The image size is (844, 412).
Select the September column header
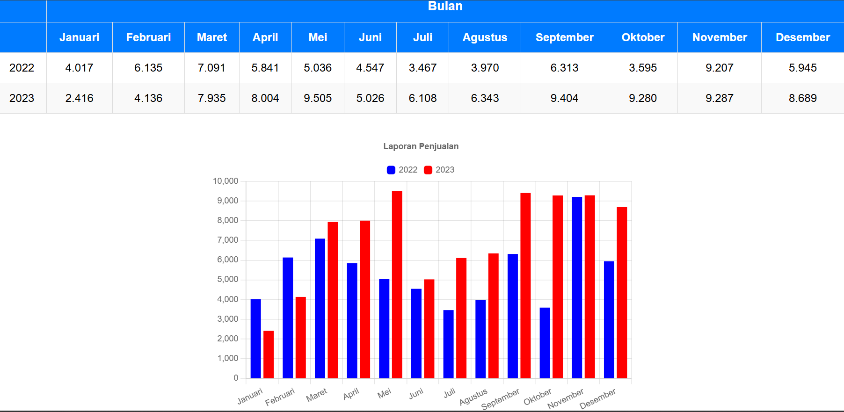pos(564,37)
